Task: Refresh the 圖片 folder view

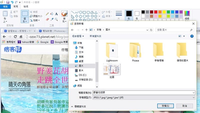Action: tap(151, 30)
